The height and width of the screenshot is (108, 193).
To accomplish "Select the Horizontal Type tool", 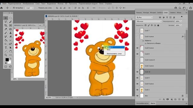I will [x=6, y=48].
